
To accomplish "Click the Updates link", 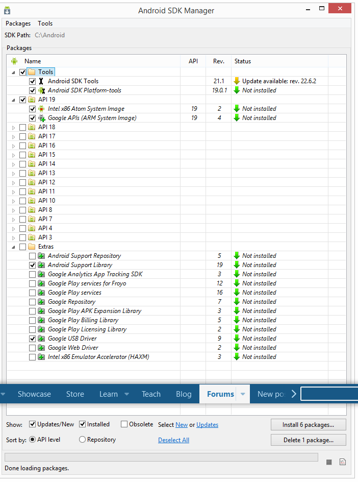I will point(207,424).
